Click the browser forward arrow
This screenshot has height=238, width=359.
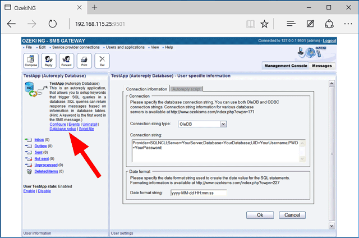31,24
